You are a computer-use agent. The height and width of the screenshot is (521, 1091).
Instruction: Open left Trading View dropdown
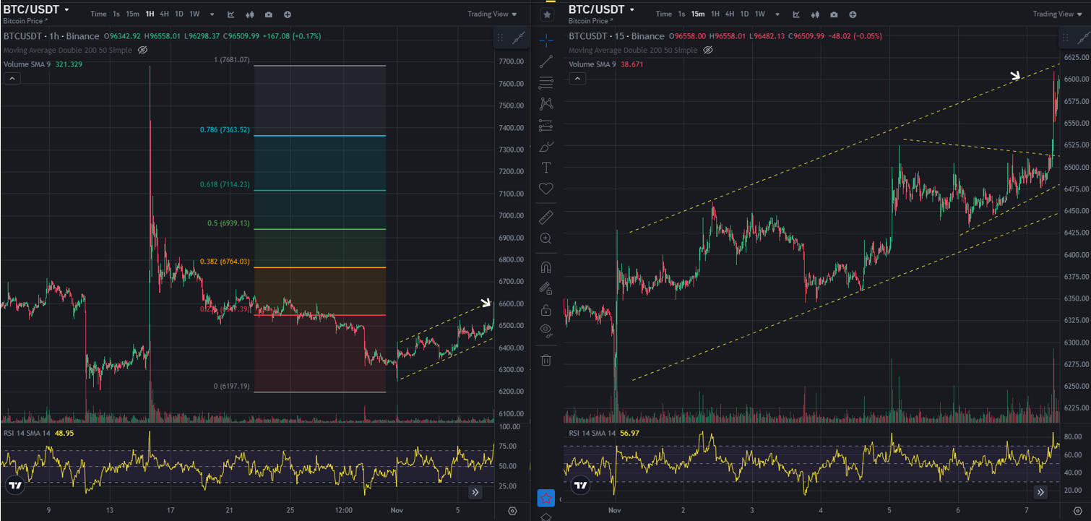(492, 14)
